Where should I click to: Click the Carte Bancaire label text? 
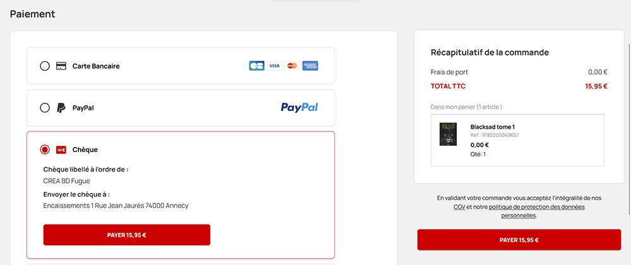pos(96,66)
